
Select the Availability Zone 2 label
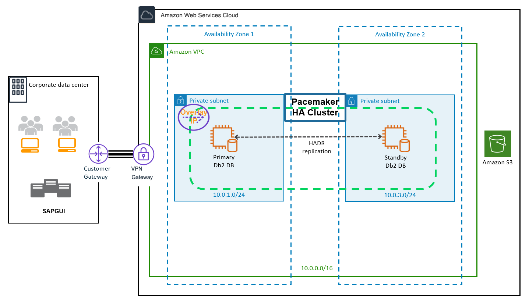(400, 35)
